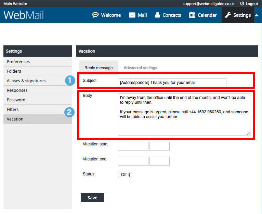Click the Contacts person icon

(157, 15)
